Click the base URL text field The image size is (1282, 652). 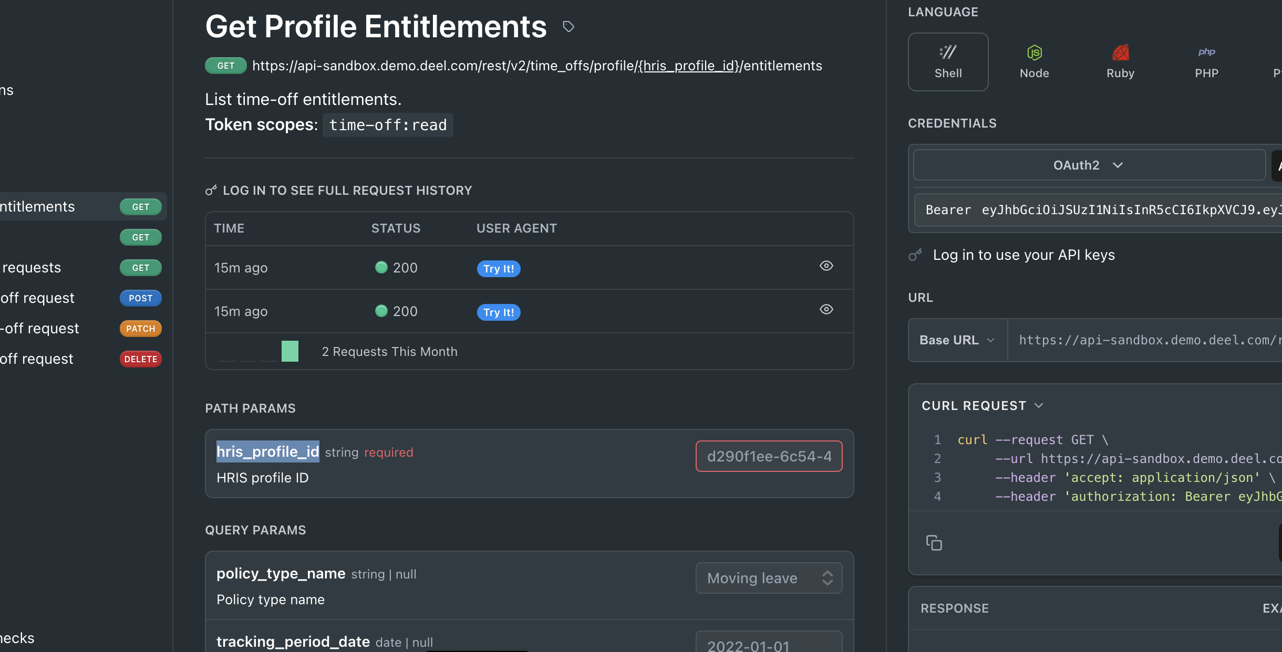tap(1145, 340)
